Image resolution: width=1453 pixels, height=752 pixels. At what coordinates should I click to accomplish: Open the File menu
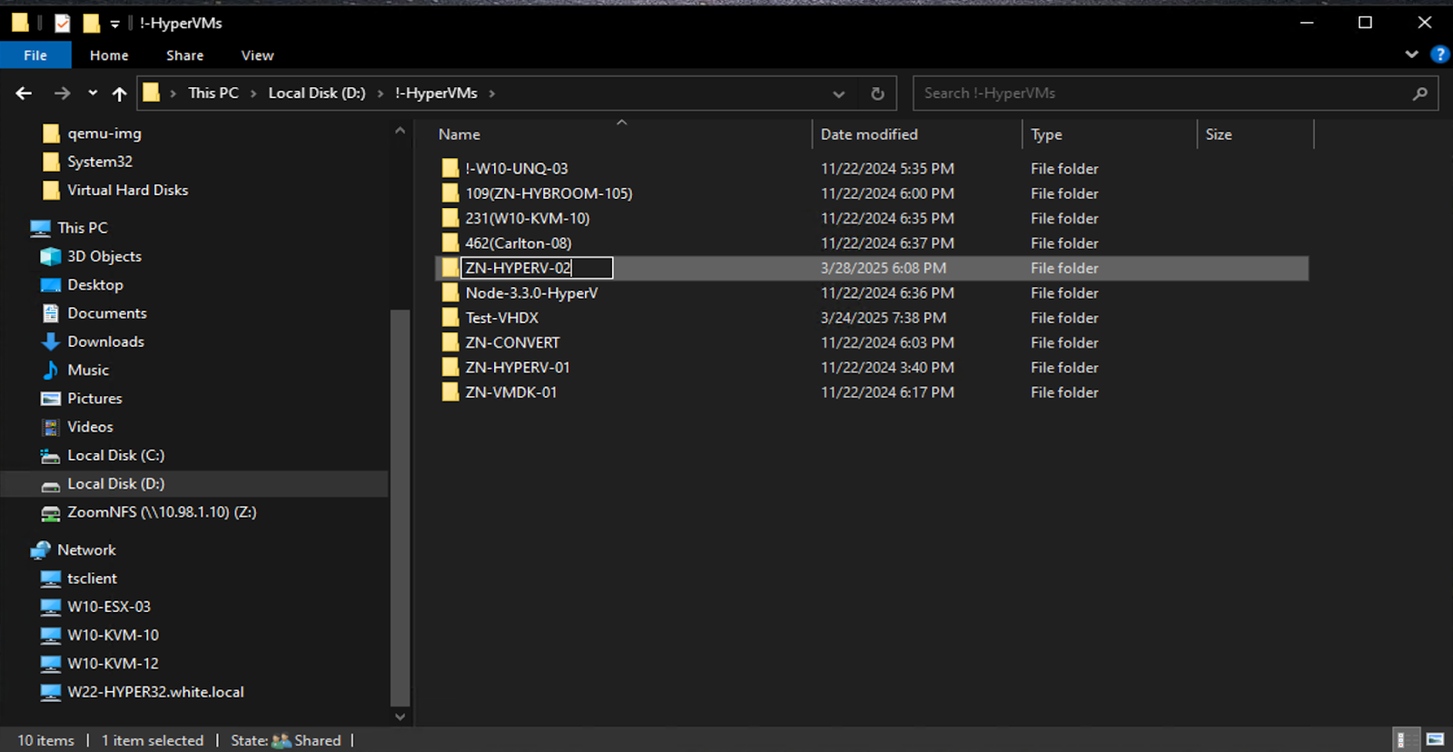35,55
